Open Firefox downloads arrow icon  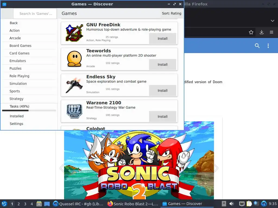tap(261, 32)
